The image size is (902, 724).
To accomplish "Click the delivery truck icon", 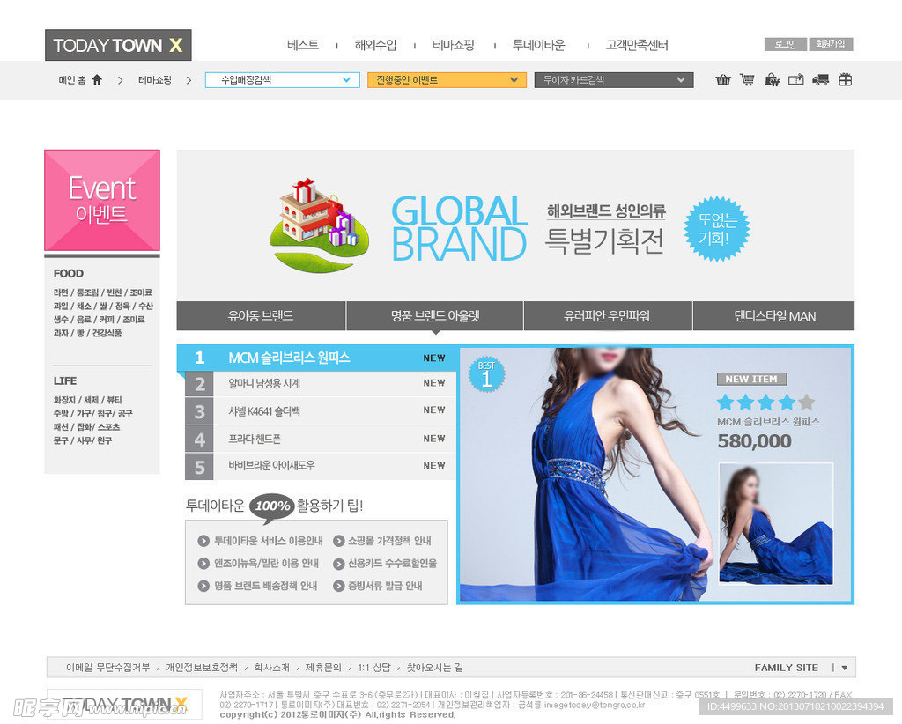I will pos(820,80).
